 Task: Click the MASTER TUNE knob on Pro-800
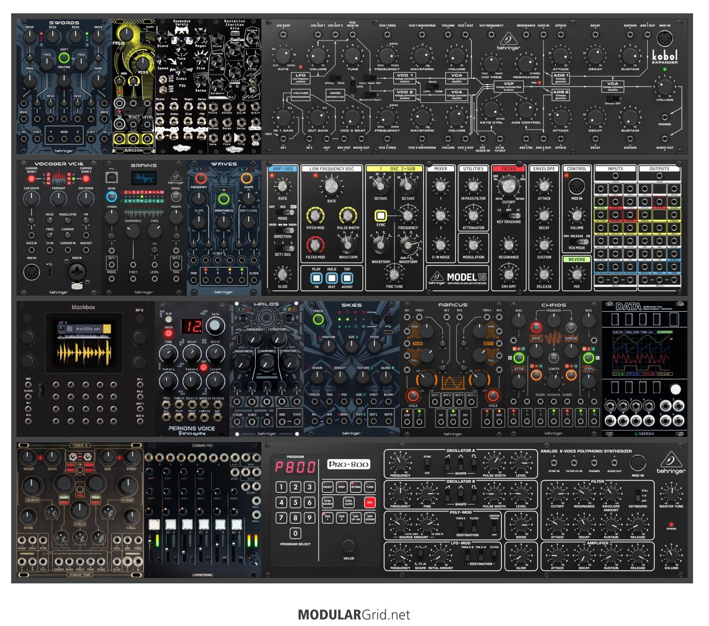671,493
